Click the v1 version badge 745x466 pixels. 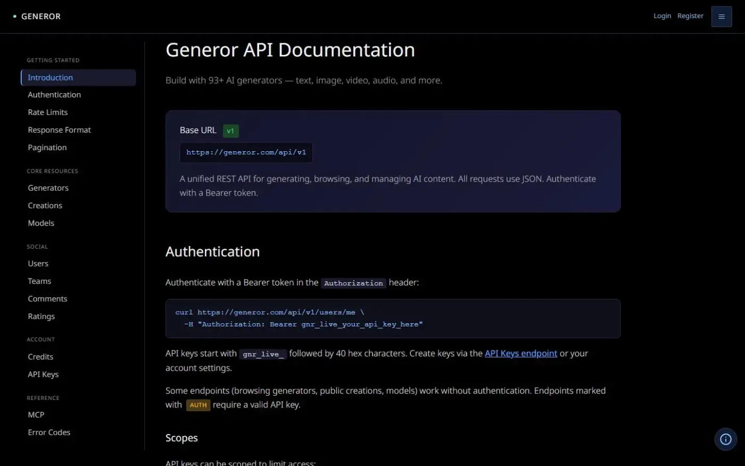230,130
